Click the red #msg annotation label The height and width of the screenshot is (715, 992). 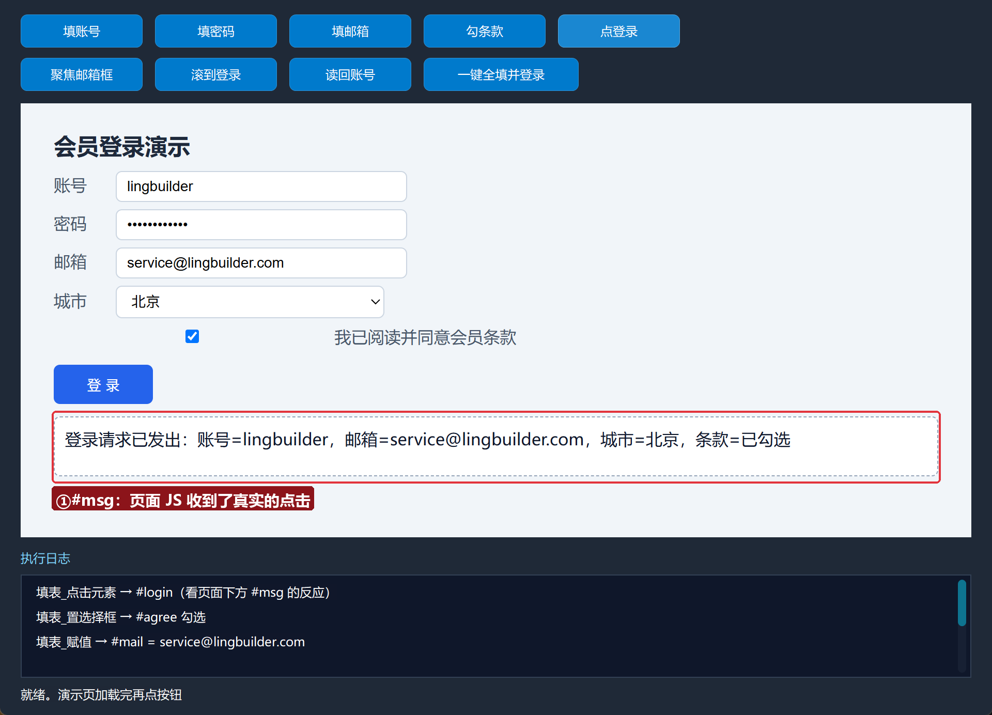coord(183,499)
